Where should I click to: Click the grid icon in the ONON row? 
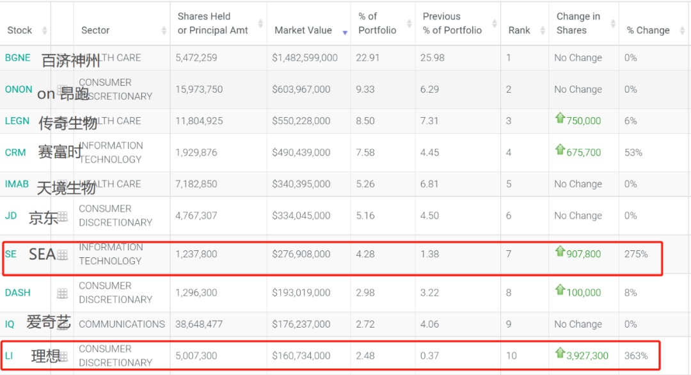[62, 90]
